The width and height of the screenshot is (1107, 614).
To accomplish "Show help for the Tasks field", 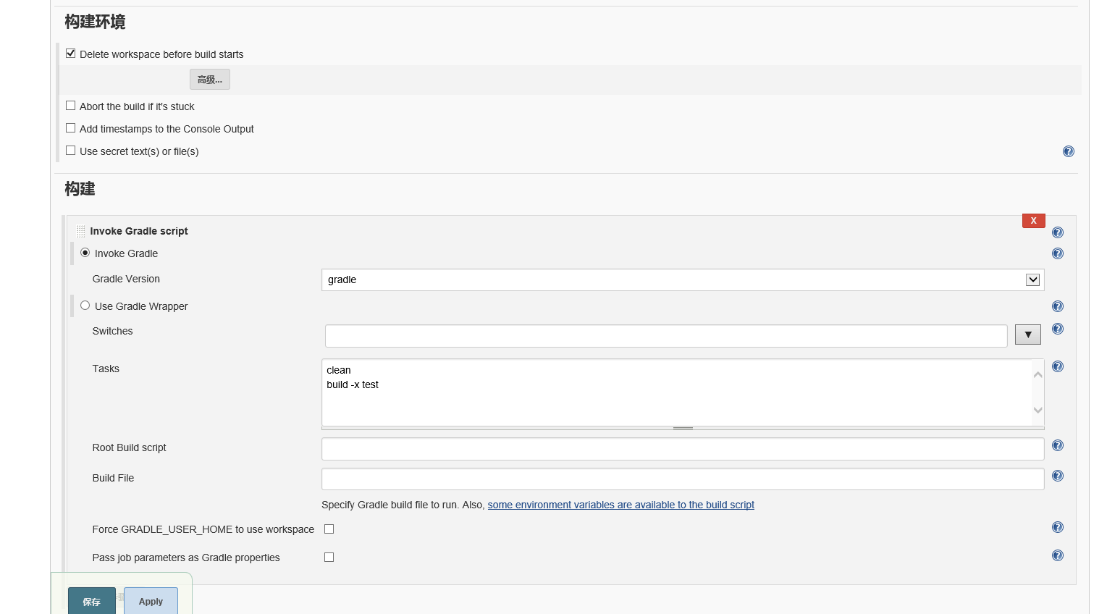I will coord(1057,366).
